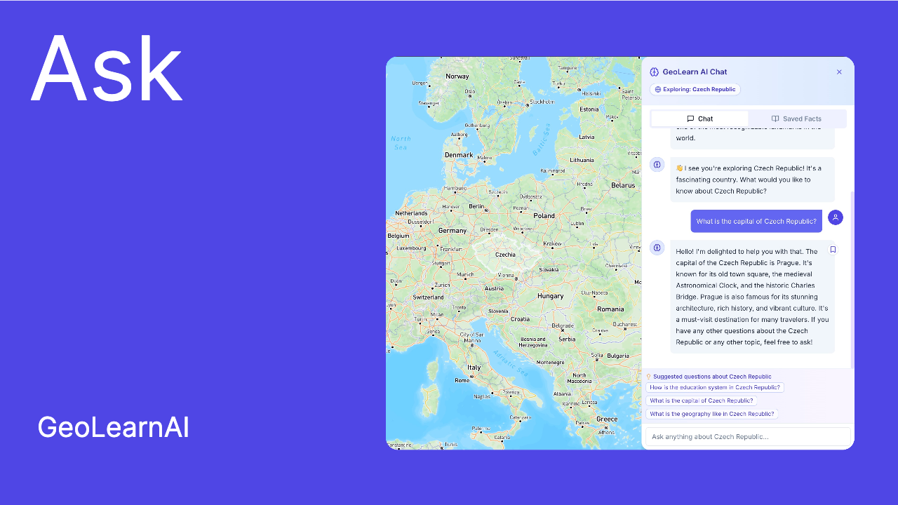
Task: Bookmark the Prague answer with the save icon
Action: (x=833, y=250)
